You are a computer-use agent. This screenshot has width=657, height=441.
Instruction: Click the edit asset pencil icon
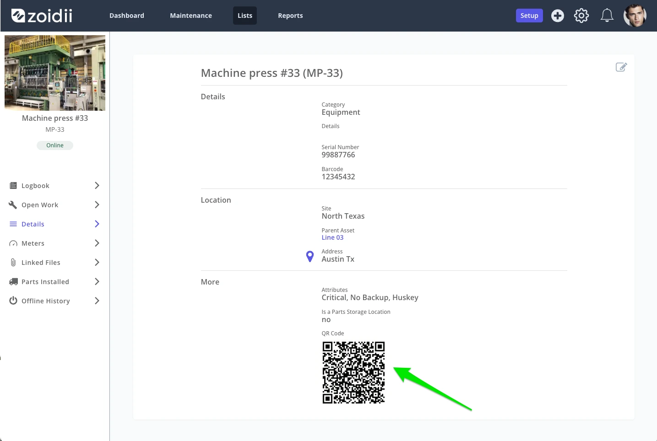[621, 67]
